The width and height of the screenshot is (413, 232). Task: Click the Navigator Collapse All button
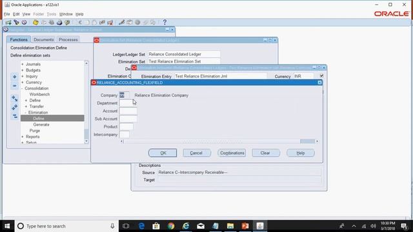[14, 116]
